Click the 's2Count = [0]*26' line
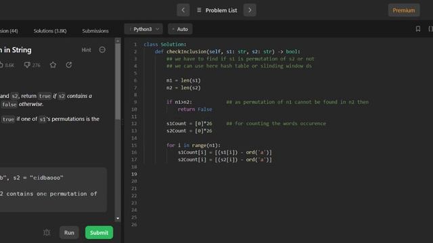The image size is (433, 243). [189, 131]
